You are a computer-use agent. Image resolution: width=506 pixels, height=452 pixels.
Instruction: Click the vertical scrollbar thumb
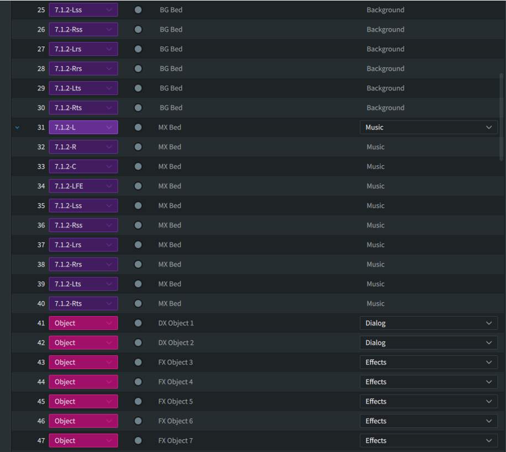(502, 116)
